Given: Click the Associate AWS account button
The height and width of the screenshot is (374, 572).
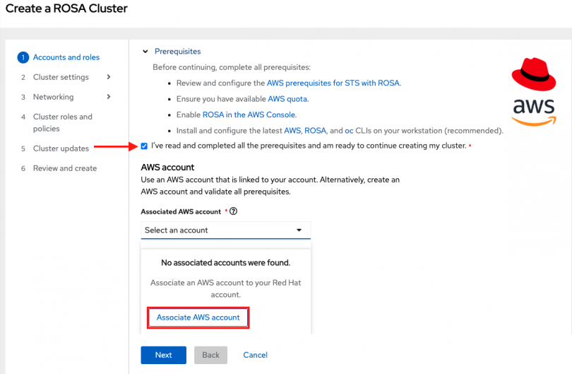Looking at the screenshot, I should point(198,317).
